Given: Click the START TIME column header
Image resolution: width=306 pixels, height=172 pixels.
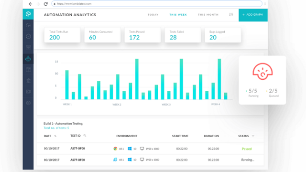Looking at the screenshot, I should coord(180,136).
